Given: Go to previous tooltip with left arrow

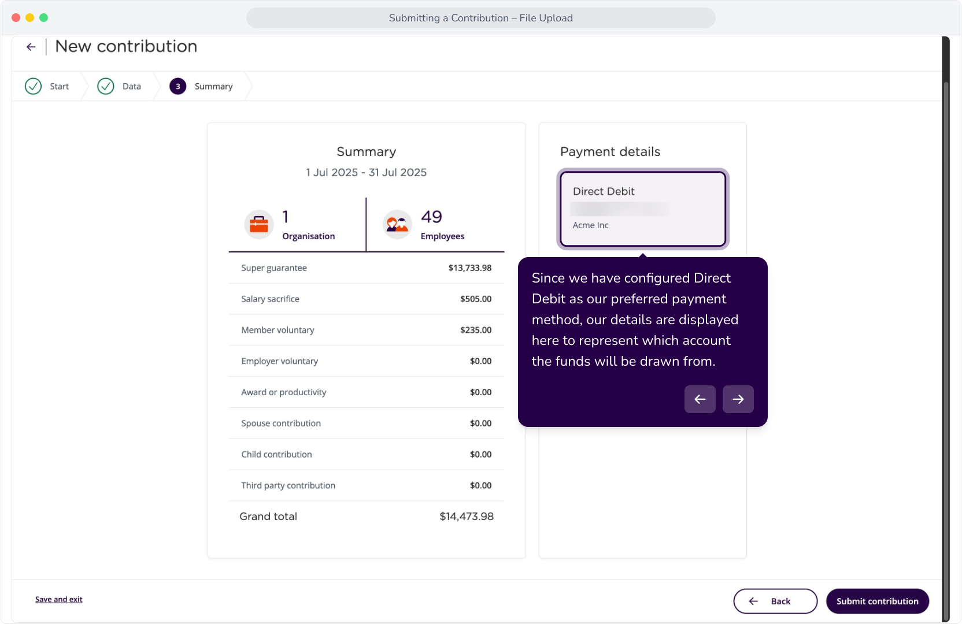Looking at the screenshot, I should (x=700, y=399).
